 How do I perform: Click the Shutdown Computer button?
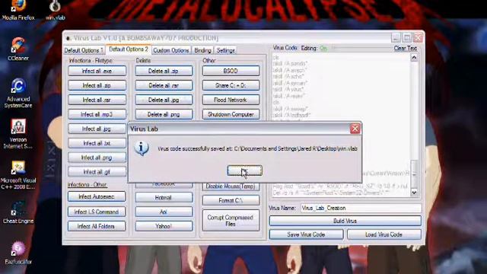[x=231, y=114]
